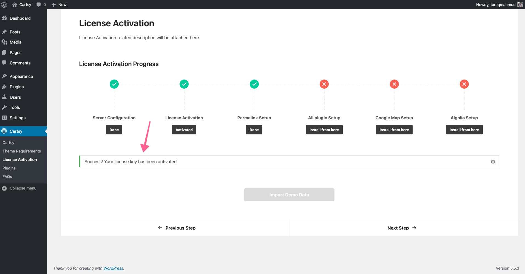Dismiss the license success notice
Image resolution: width=525 pixels, height=274 pixels.
tap(493, 162)
